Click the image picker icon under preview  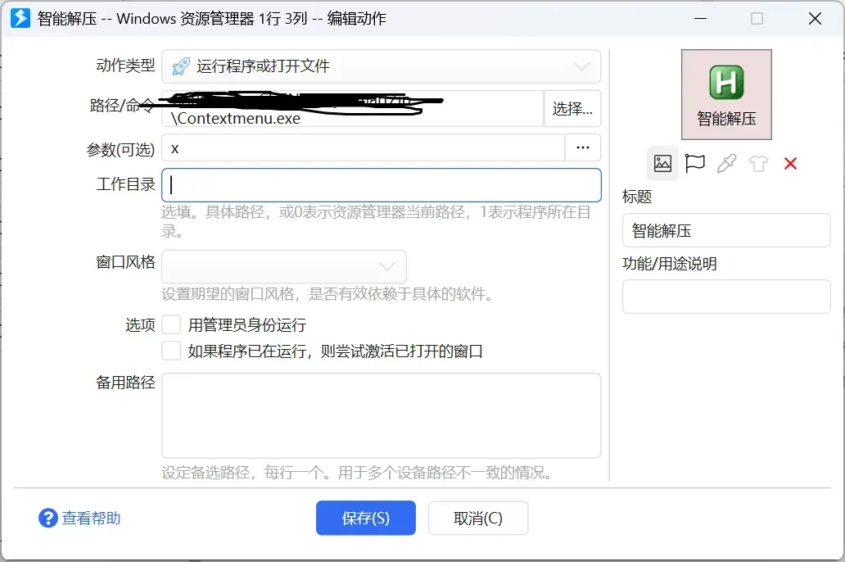point(662,163)
